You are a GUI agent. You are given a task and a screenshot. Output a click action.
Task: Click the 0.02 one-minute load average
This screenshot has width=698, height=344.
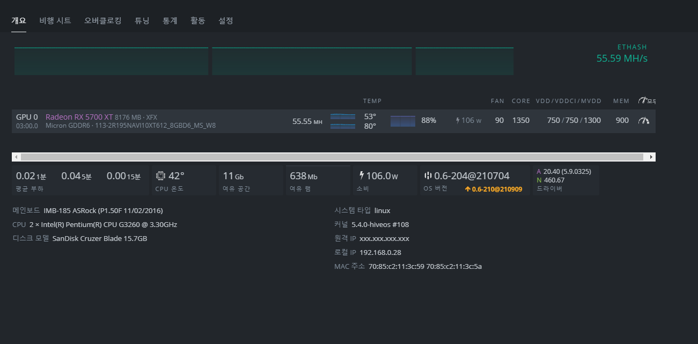click(31, 176)
